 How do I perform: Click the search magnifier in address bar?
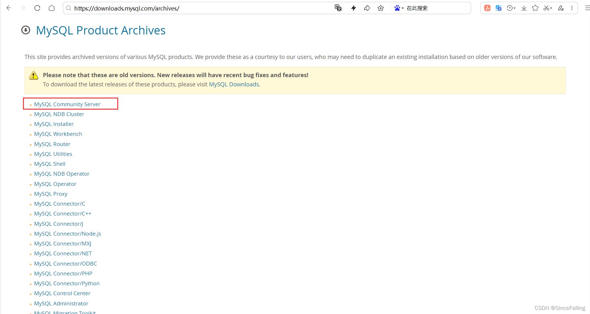click(68, 8)
